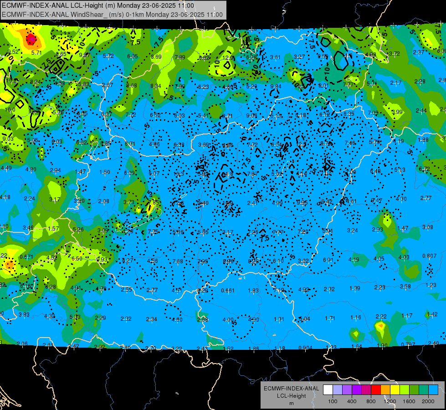
Task: Click the grid value 8.69
Action: tap(156, 57)
